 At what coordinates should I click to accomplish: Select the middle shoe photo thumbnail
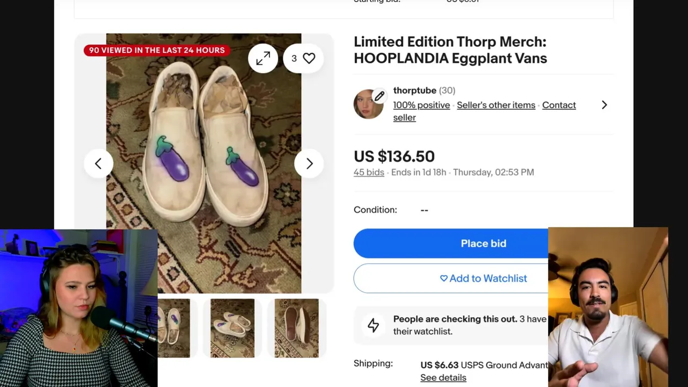[x=232, y=328]
